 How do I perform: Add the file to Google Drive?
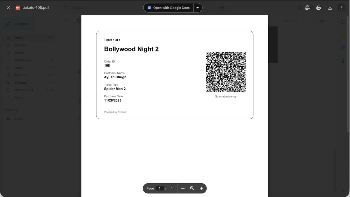pyautogui.click(x=308, y=8)
